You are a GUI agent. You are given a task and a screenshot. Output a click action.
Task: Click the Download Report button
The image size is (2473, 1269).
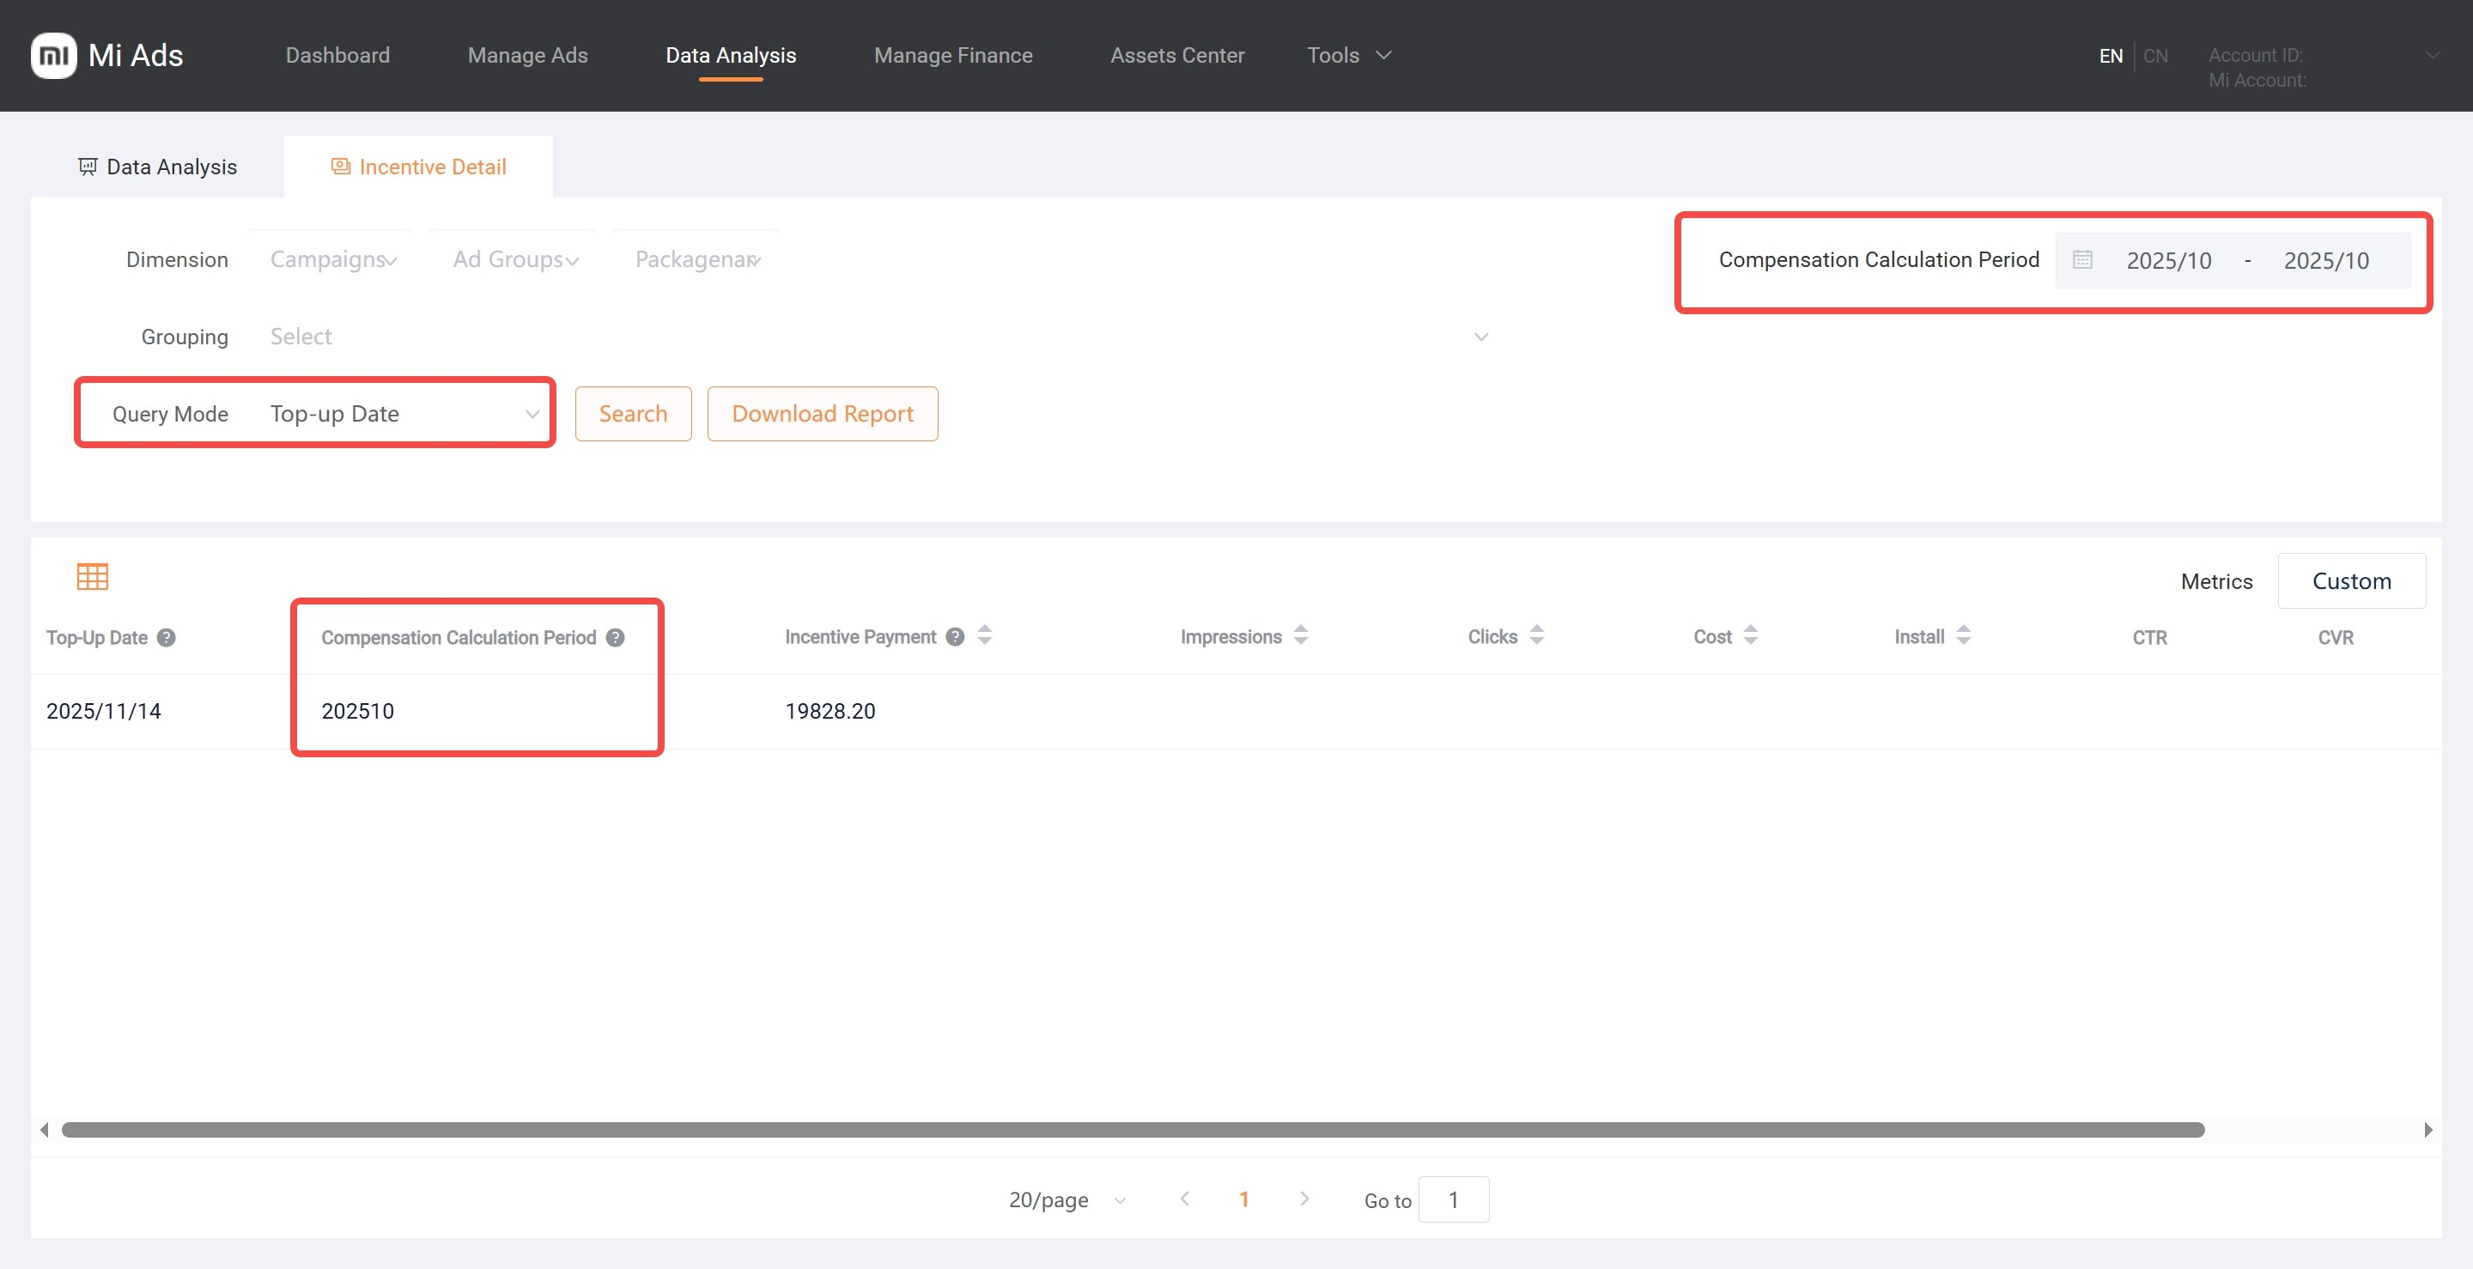(x=822, y=414)
